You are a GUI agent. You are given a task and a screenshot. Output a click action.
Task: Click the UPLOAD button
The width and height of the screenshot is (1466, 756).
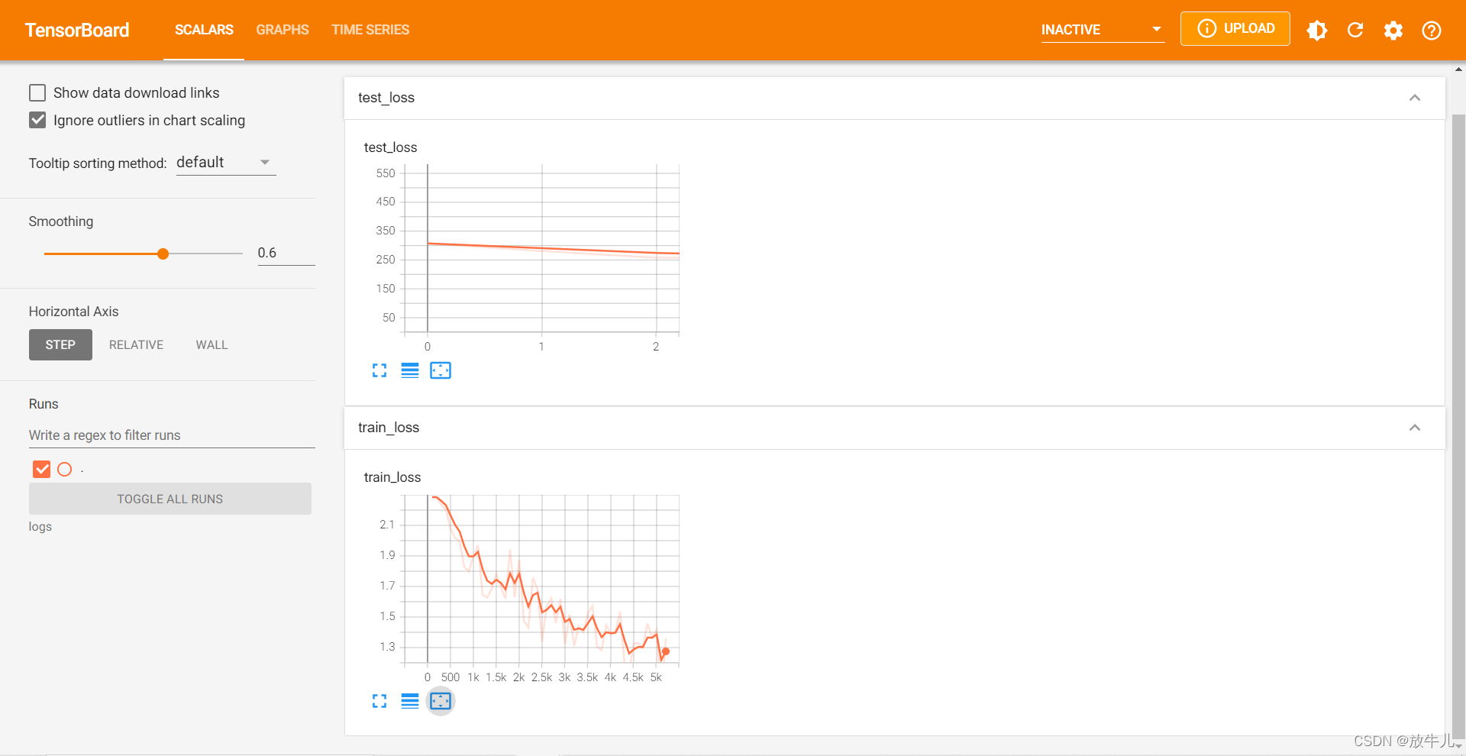pyautogui.click(x=1235, y=28)
